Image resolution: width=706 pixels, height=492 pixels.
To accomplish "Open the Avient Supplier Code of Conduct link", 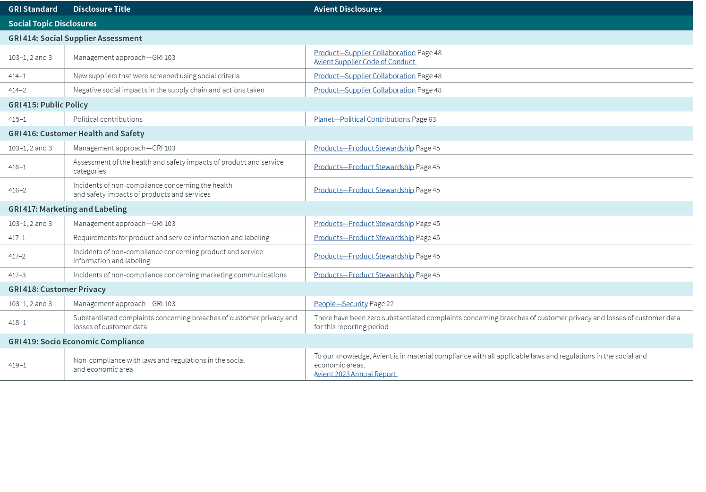I will point(364,62).
